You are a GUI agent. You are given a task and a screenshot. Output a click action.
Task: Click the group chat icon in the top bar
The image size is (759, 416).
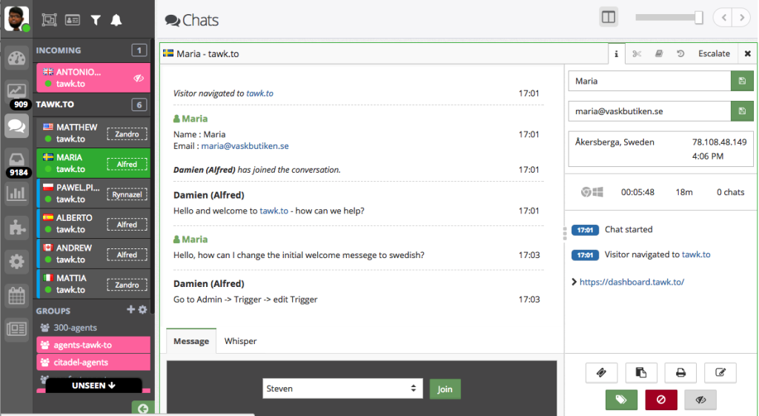[50, 20]
